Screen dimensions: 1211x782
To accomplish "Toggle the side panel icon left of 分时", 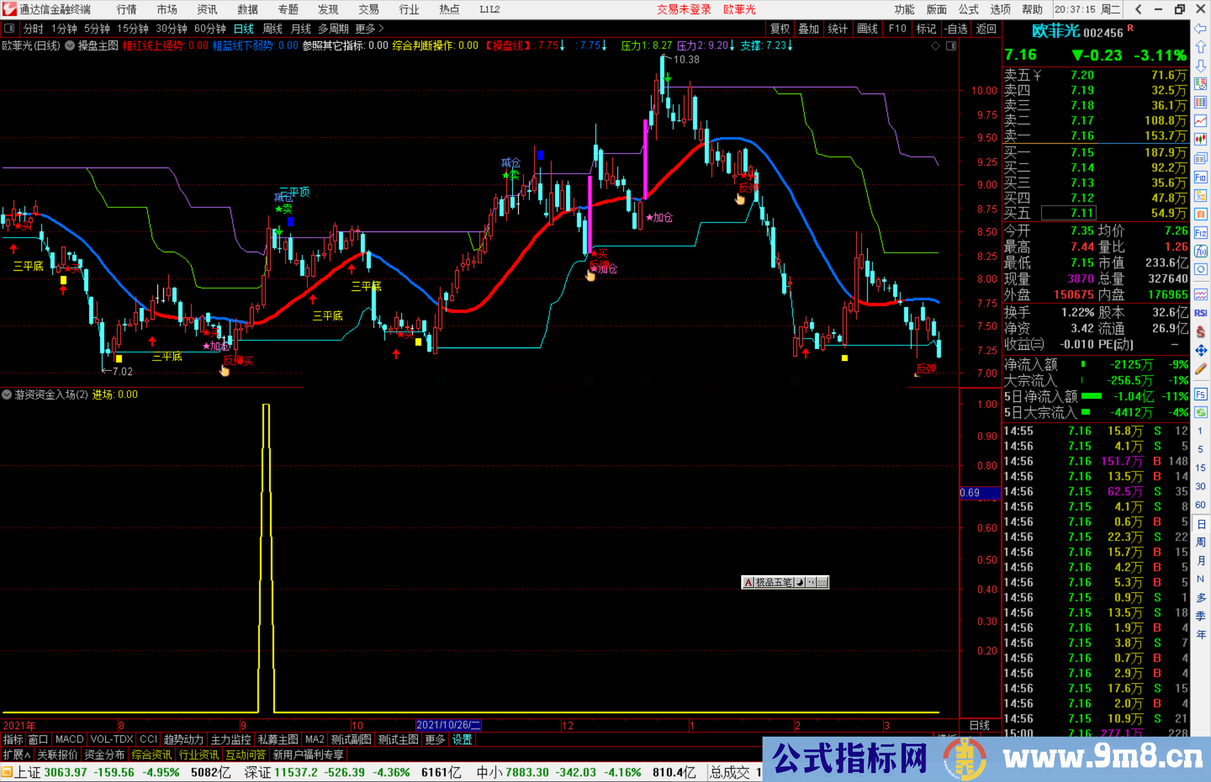I will [x=10, y=28].
